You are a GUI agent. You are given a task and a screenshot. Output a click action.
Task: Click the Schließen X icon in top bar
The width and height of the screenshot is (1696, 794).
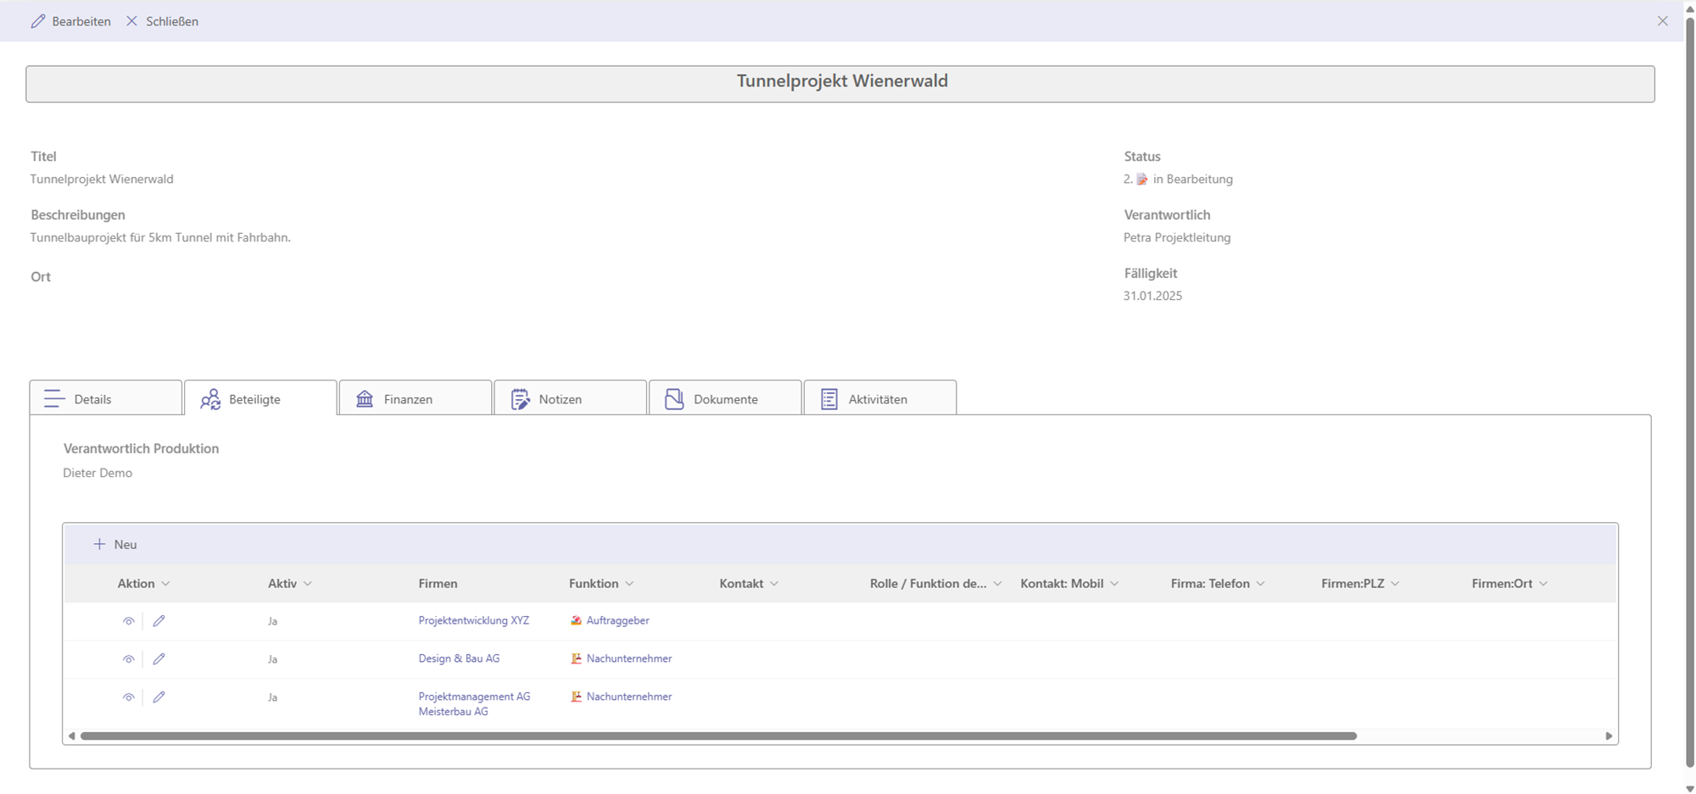coord(131,21)
